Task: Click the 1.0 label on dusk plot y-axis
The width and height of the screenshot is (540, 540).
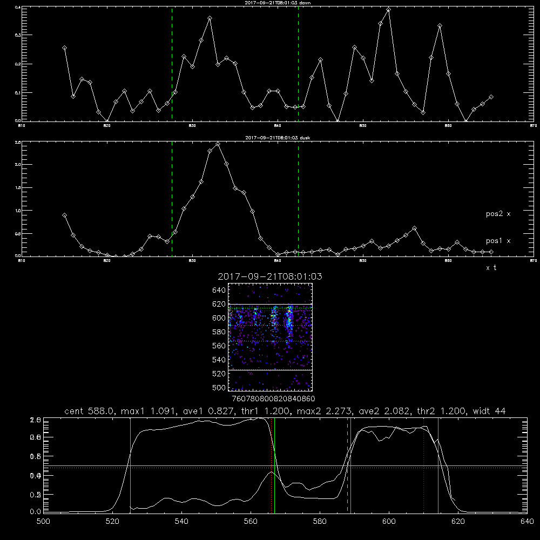Action: click(18, 211)
